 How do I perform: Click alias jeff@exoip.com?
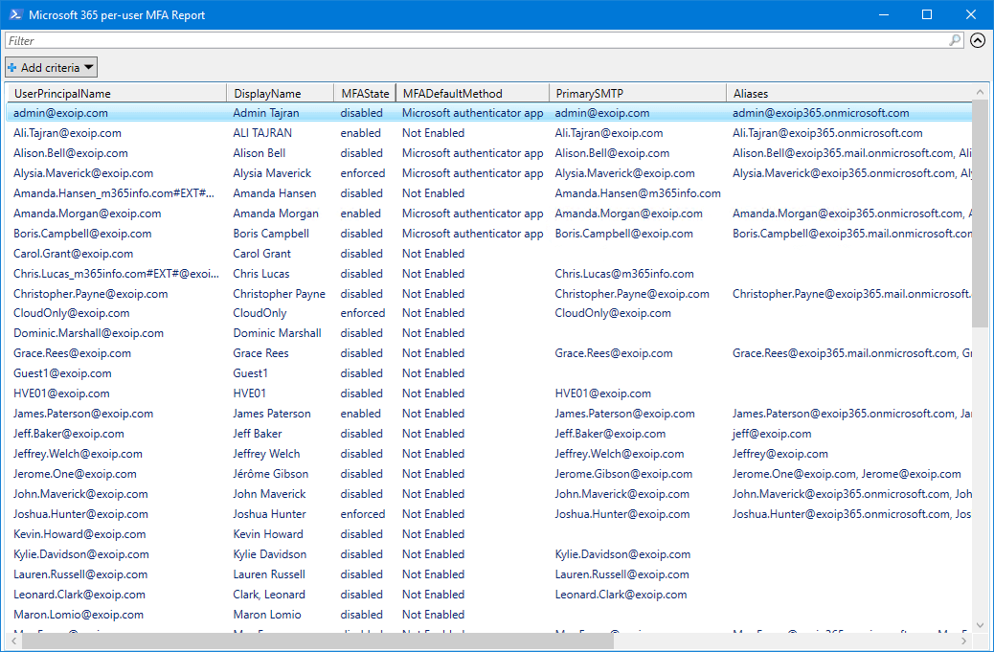(x=772, y=434)
